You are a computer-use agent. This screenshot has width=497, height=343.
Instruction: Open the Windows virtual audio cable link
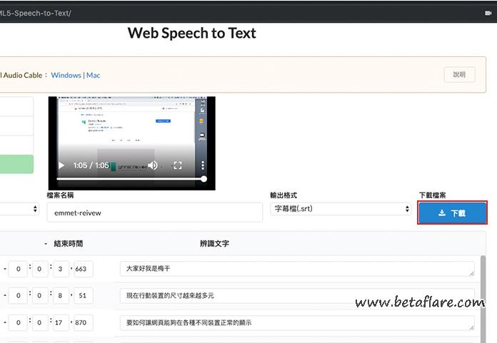click(x=66, y=75)
